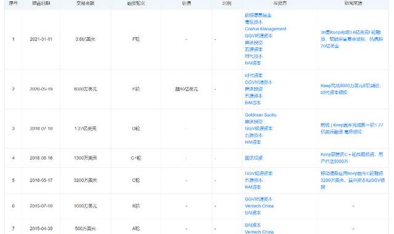394x234 pixels.
Task: Click GGV纪源资本 in the 3200万美元 C轮 row
Action: [259, 173]
